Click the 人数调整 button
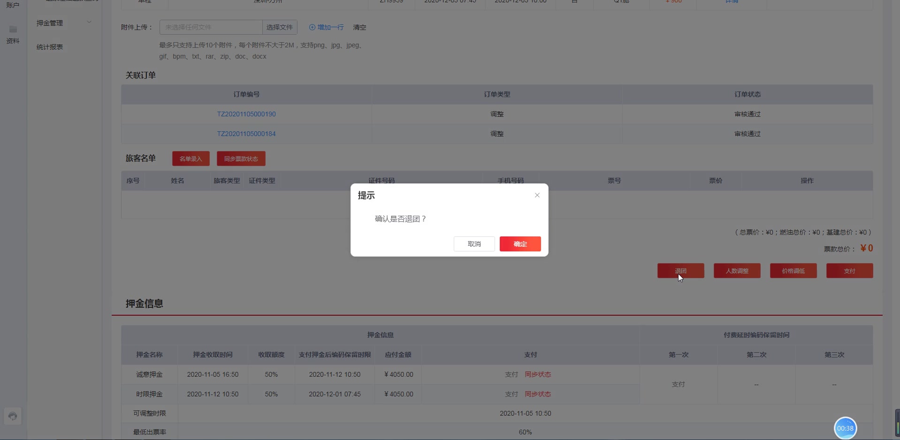 point(737,271)
